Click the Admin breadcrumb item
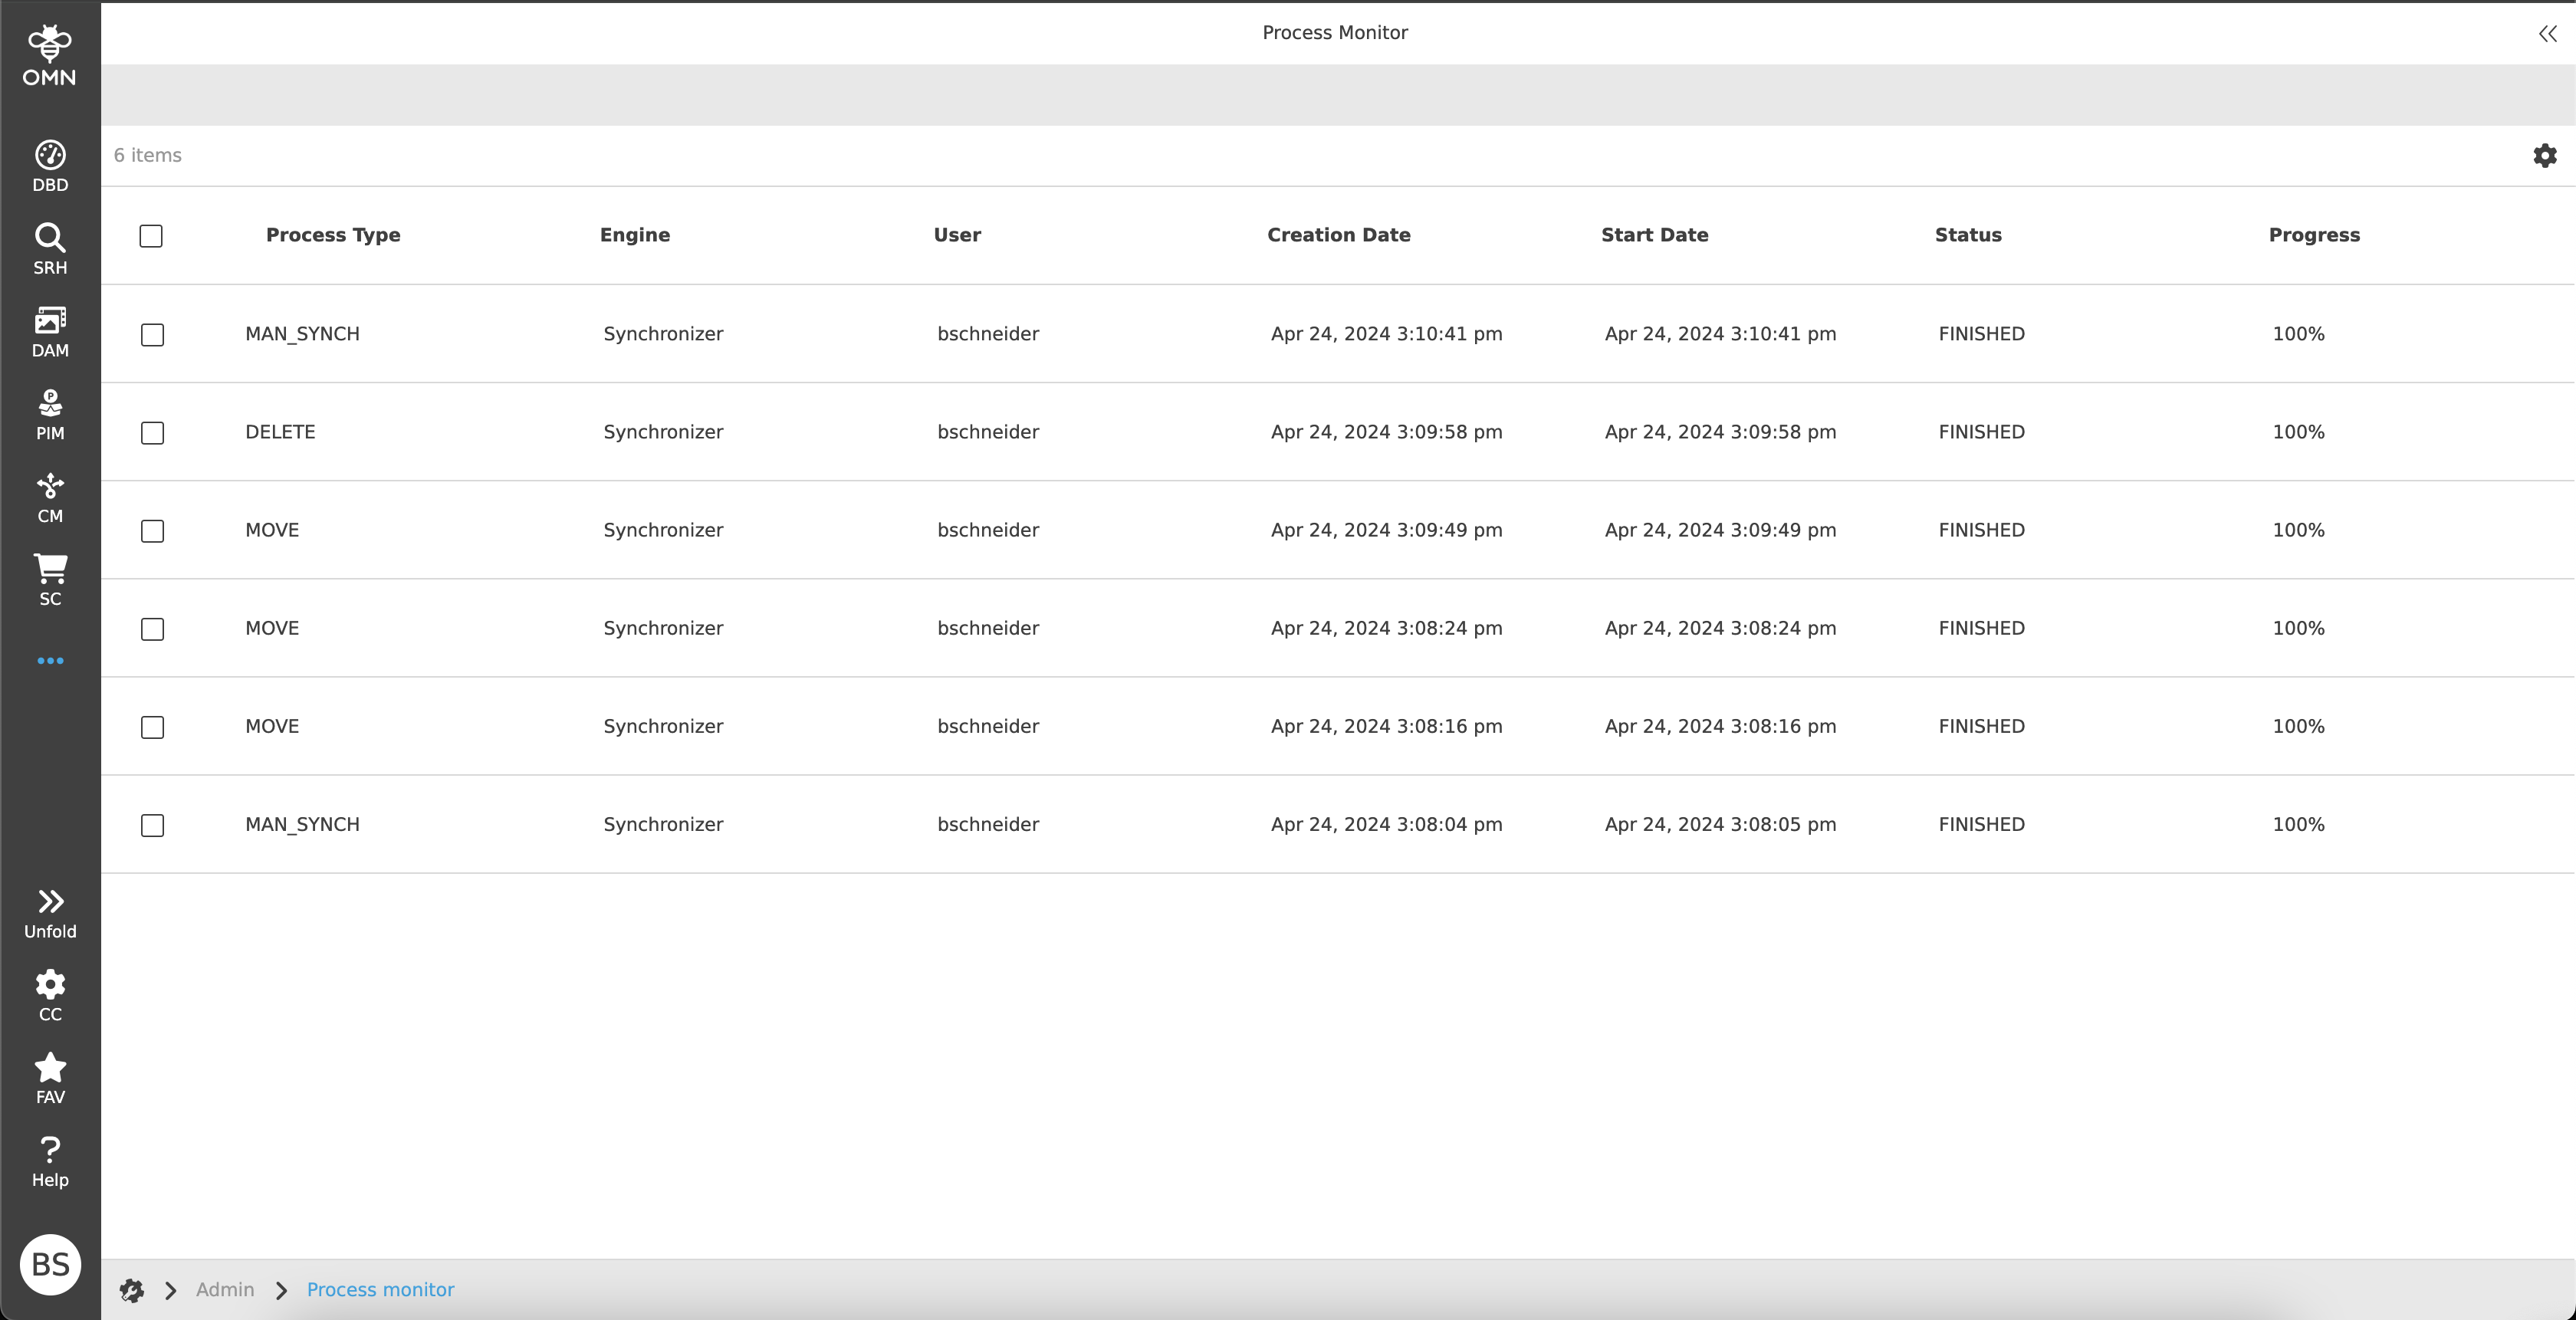The width and height of the screenshot is (2576, 1320). point(225,1289)
